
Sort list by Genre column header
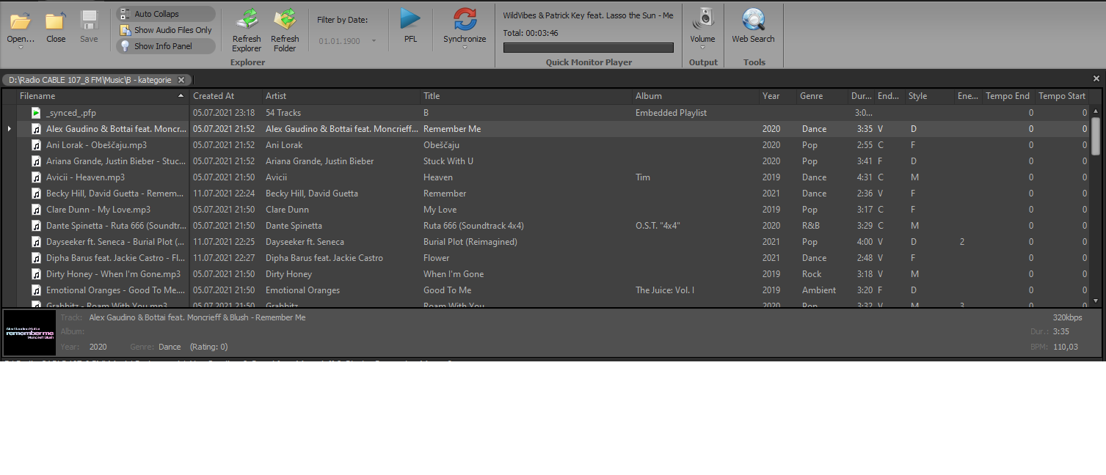click(x=811, y=96)
